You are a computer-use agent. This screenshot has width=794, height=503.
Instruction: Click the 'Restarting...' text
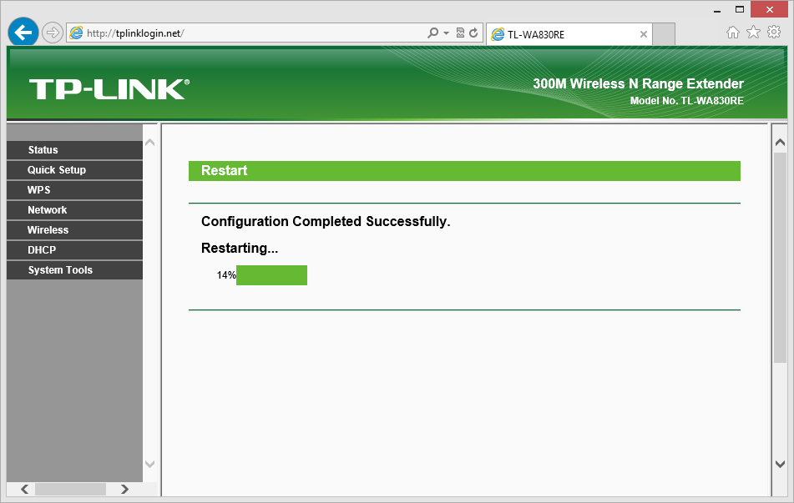[240, 248]
